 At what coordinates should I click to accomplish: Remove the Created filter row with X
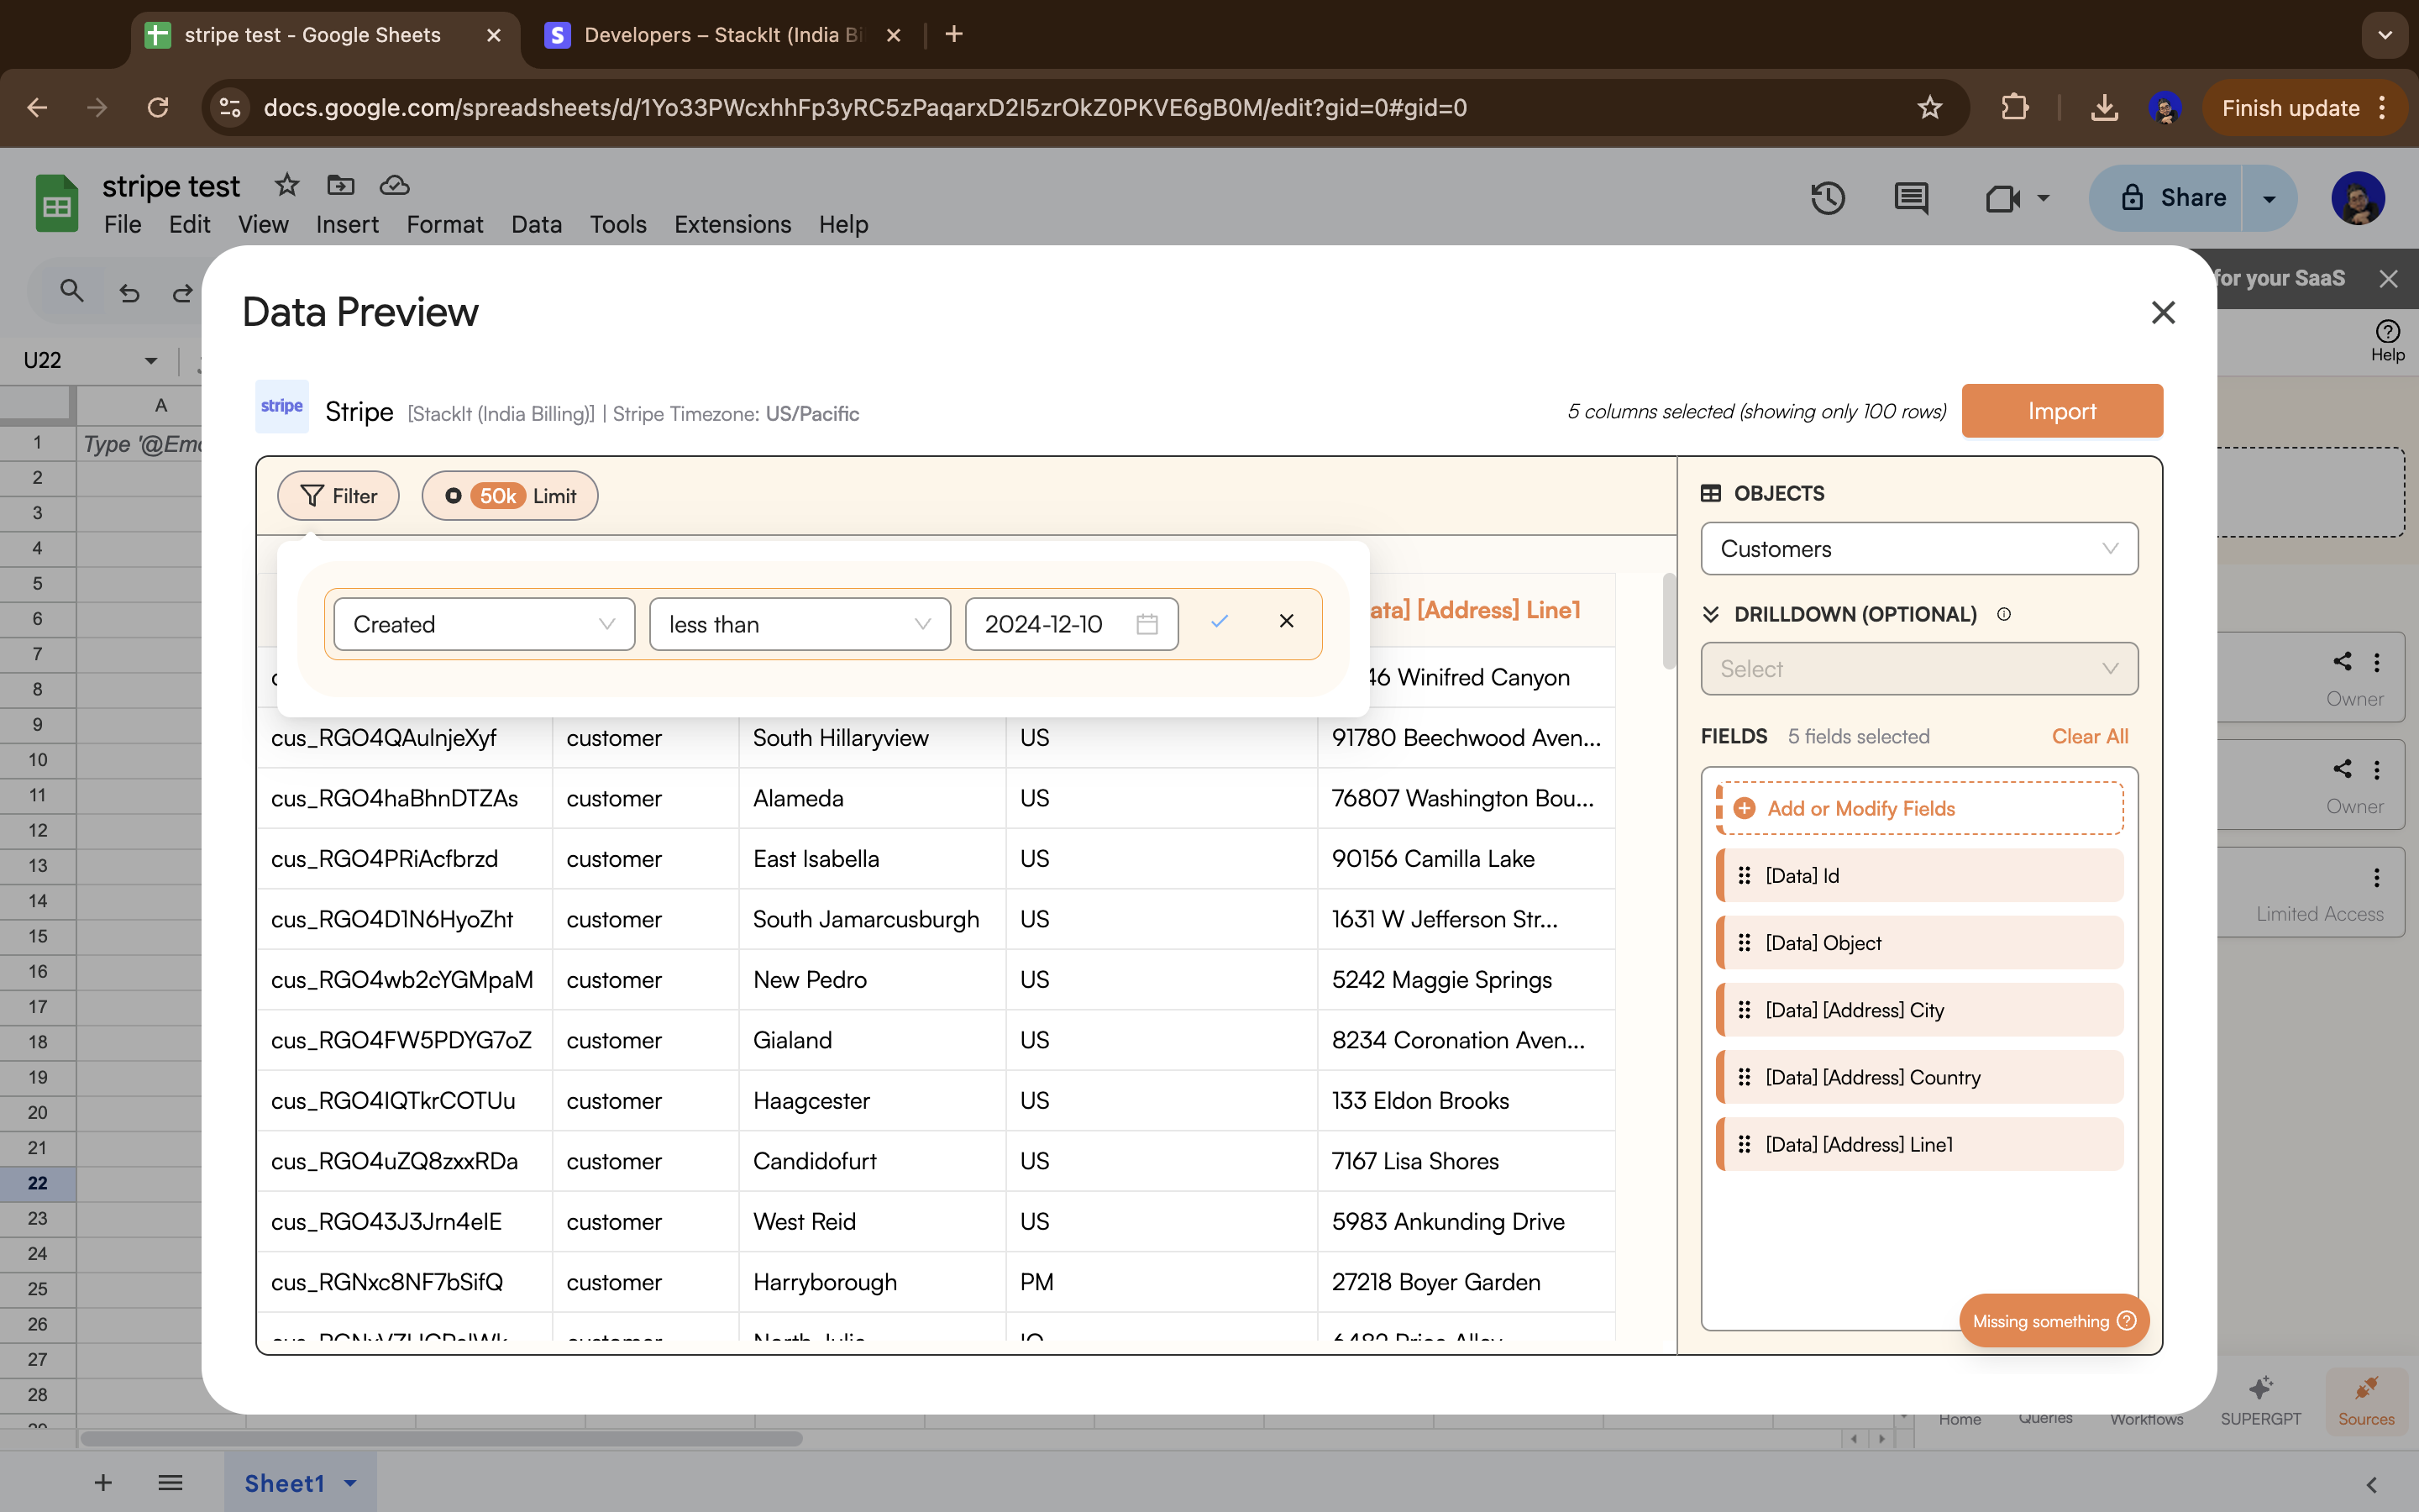pyautogui.click(x=1287, y=622)
